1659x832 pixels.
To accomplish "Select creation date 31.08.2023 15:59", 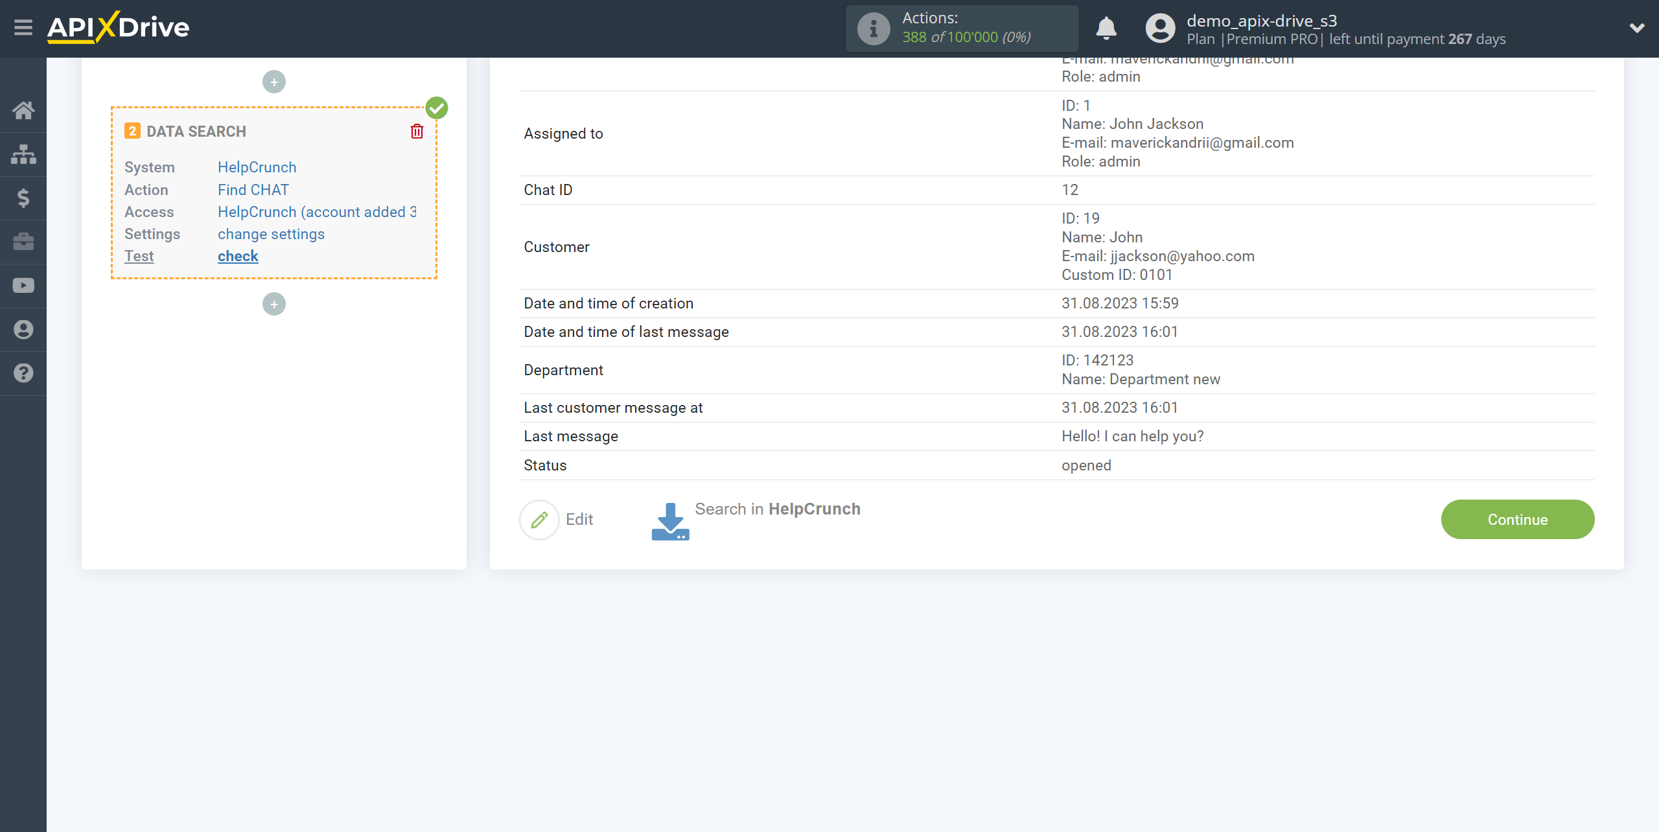I will tap(1120, 303).
